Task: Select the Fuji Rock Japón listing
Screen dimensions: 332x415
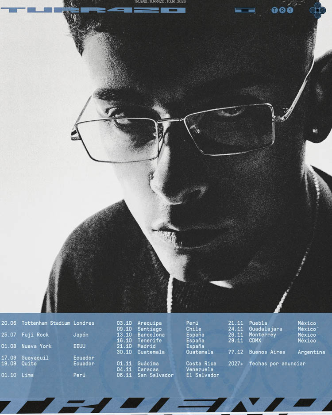Action: 45,335
